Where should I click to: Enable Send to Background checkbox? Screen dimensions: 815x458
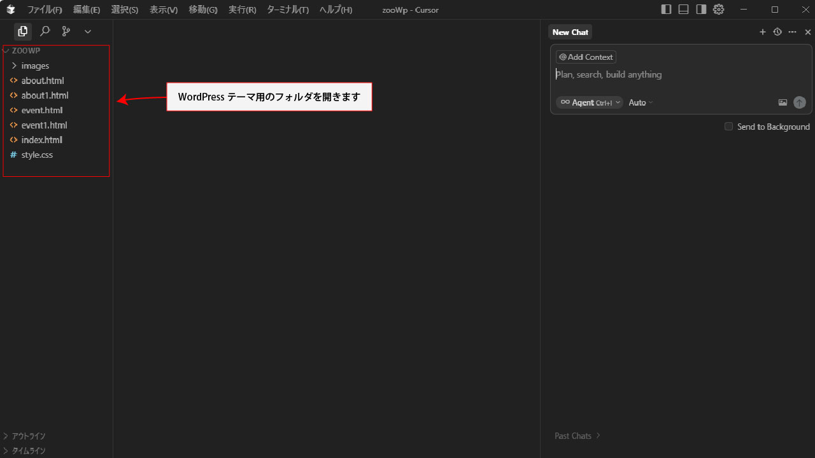coord(729,127)
